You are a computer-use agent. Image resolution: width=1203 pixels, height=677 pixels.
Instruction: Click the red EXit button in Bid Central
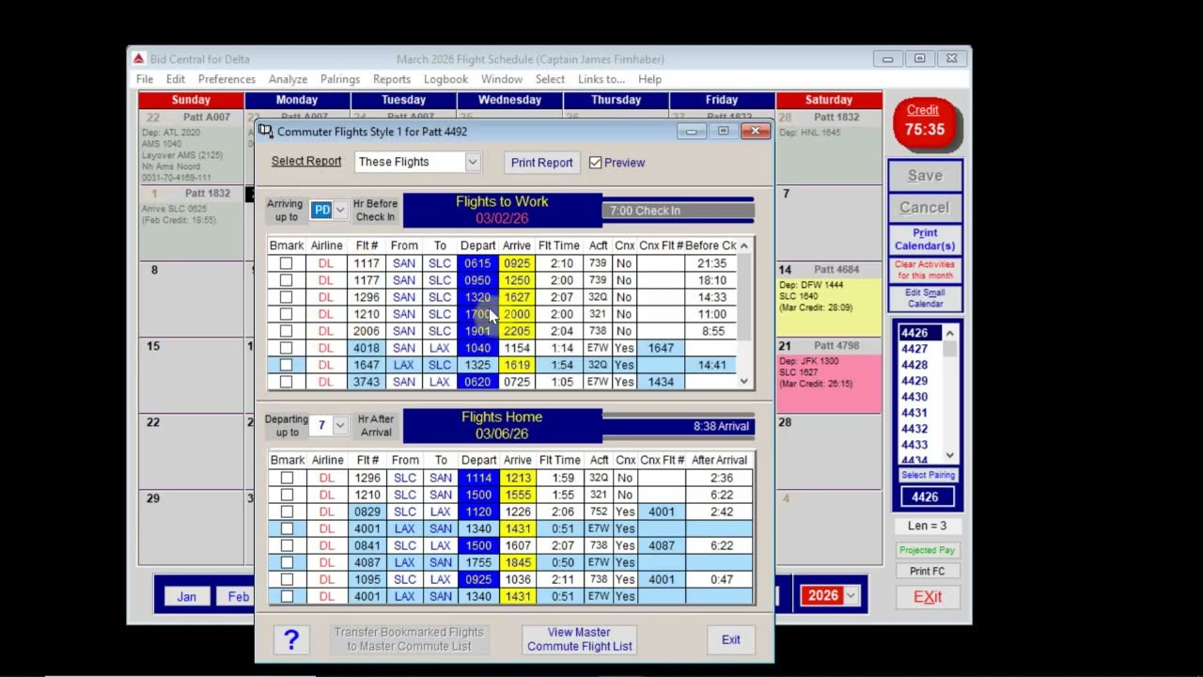(x=927, y=597)
